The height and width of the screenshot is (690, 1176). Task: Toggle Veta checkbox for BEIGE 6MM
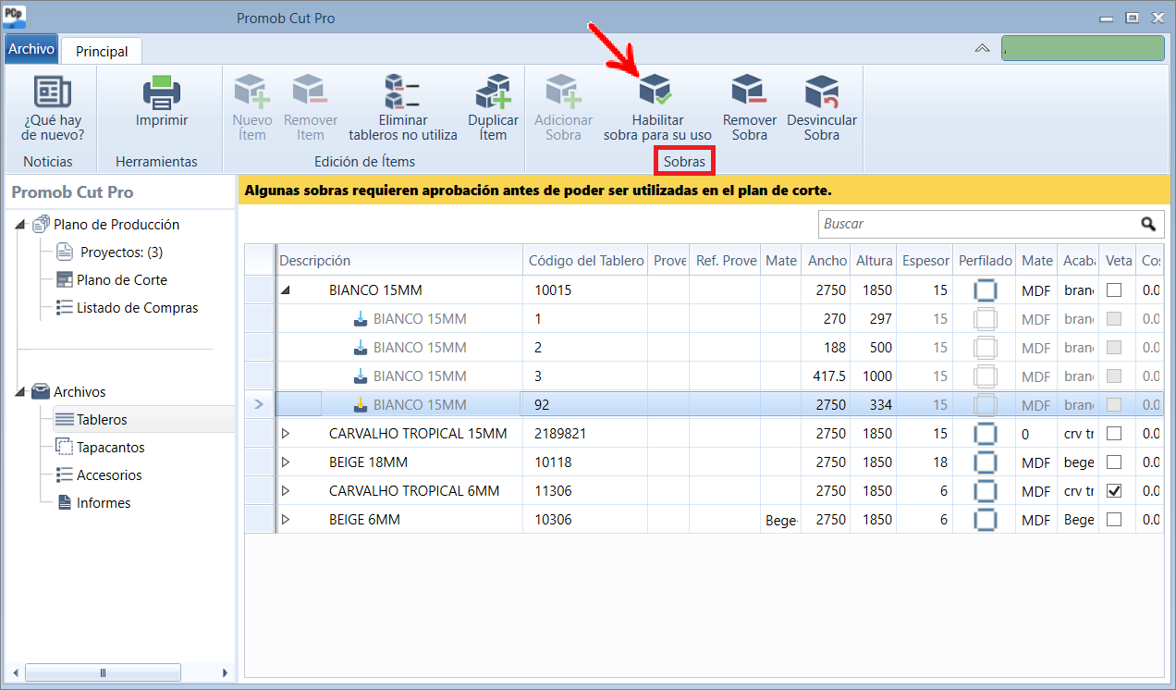pos(1114,519)
